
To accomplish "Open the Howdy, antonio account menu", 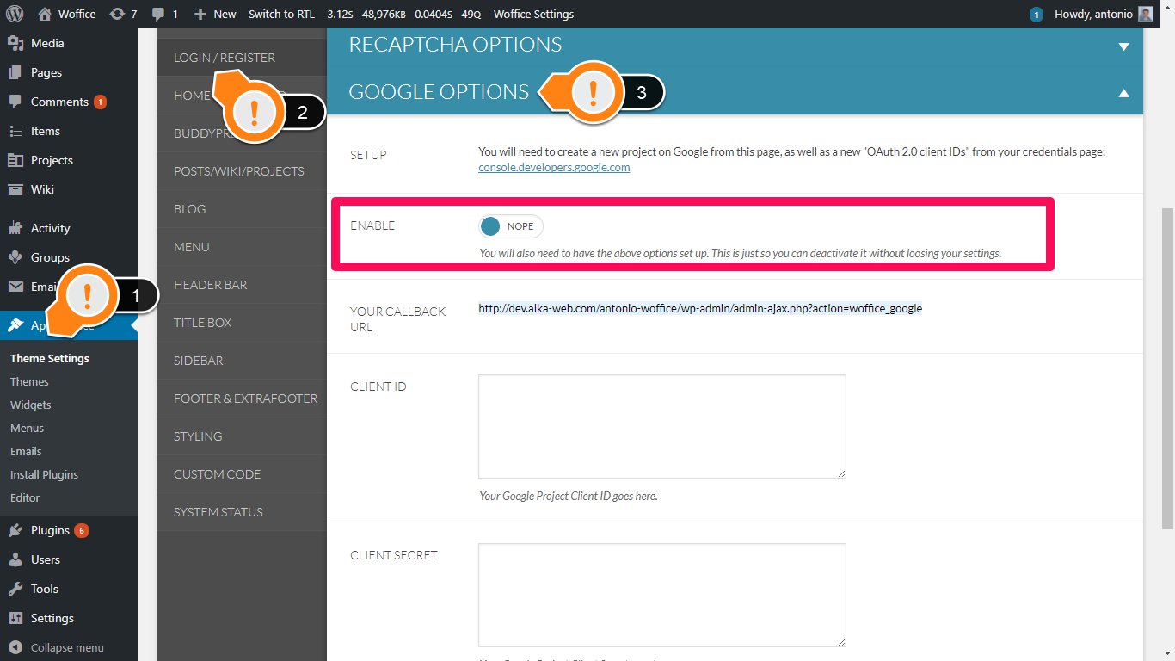I will 1104,14.
